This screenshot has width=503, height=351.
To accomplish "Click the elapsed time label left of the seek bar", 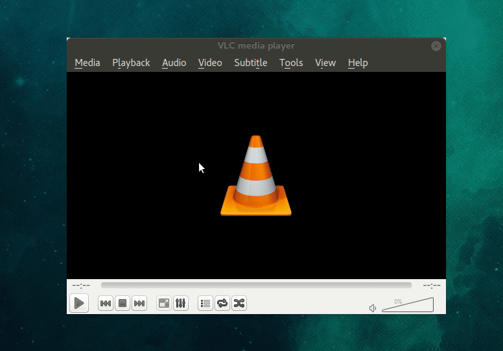I will [x=81, y=285].
